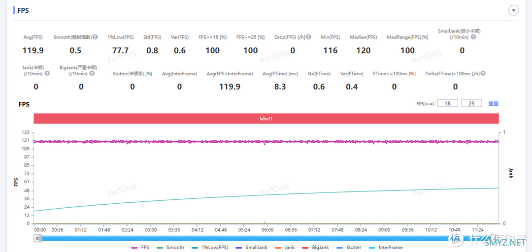Click the Std(FTime) value 0.6
Screen dimensions: 532x252
tap(319, 87)
